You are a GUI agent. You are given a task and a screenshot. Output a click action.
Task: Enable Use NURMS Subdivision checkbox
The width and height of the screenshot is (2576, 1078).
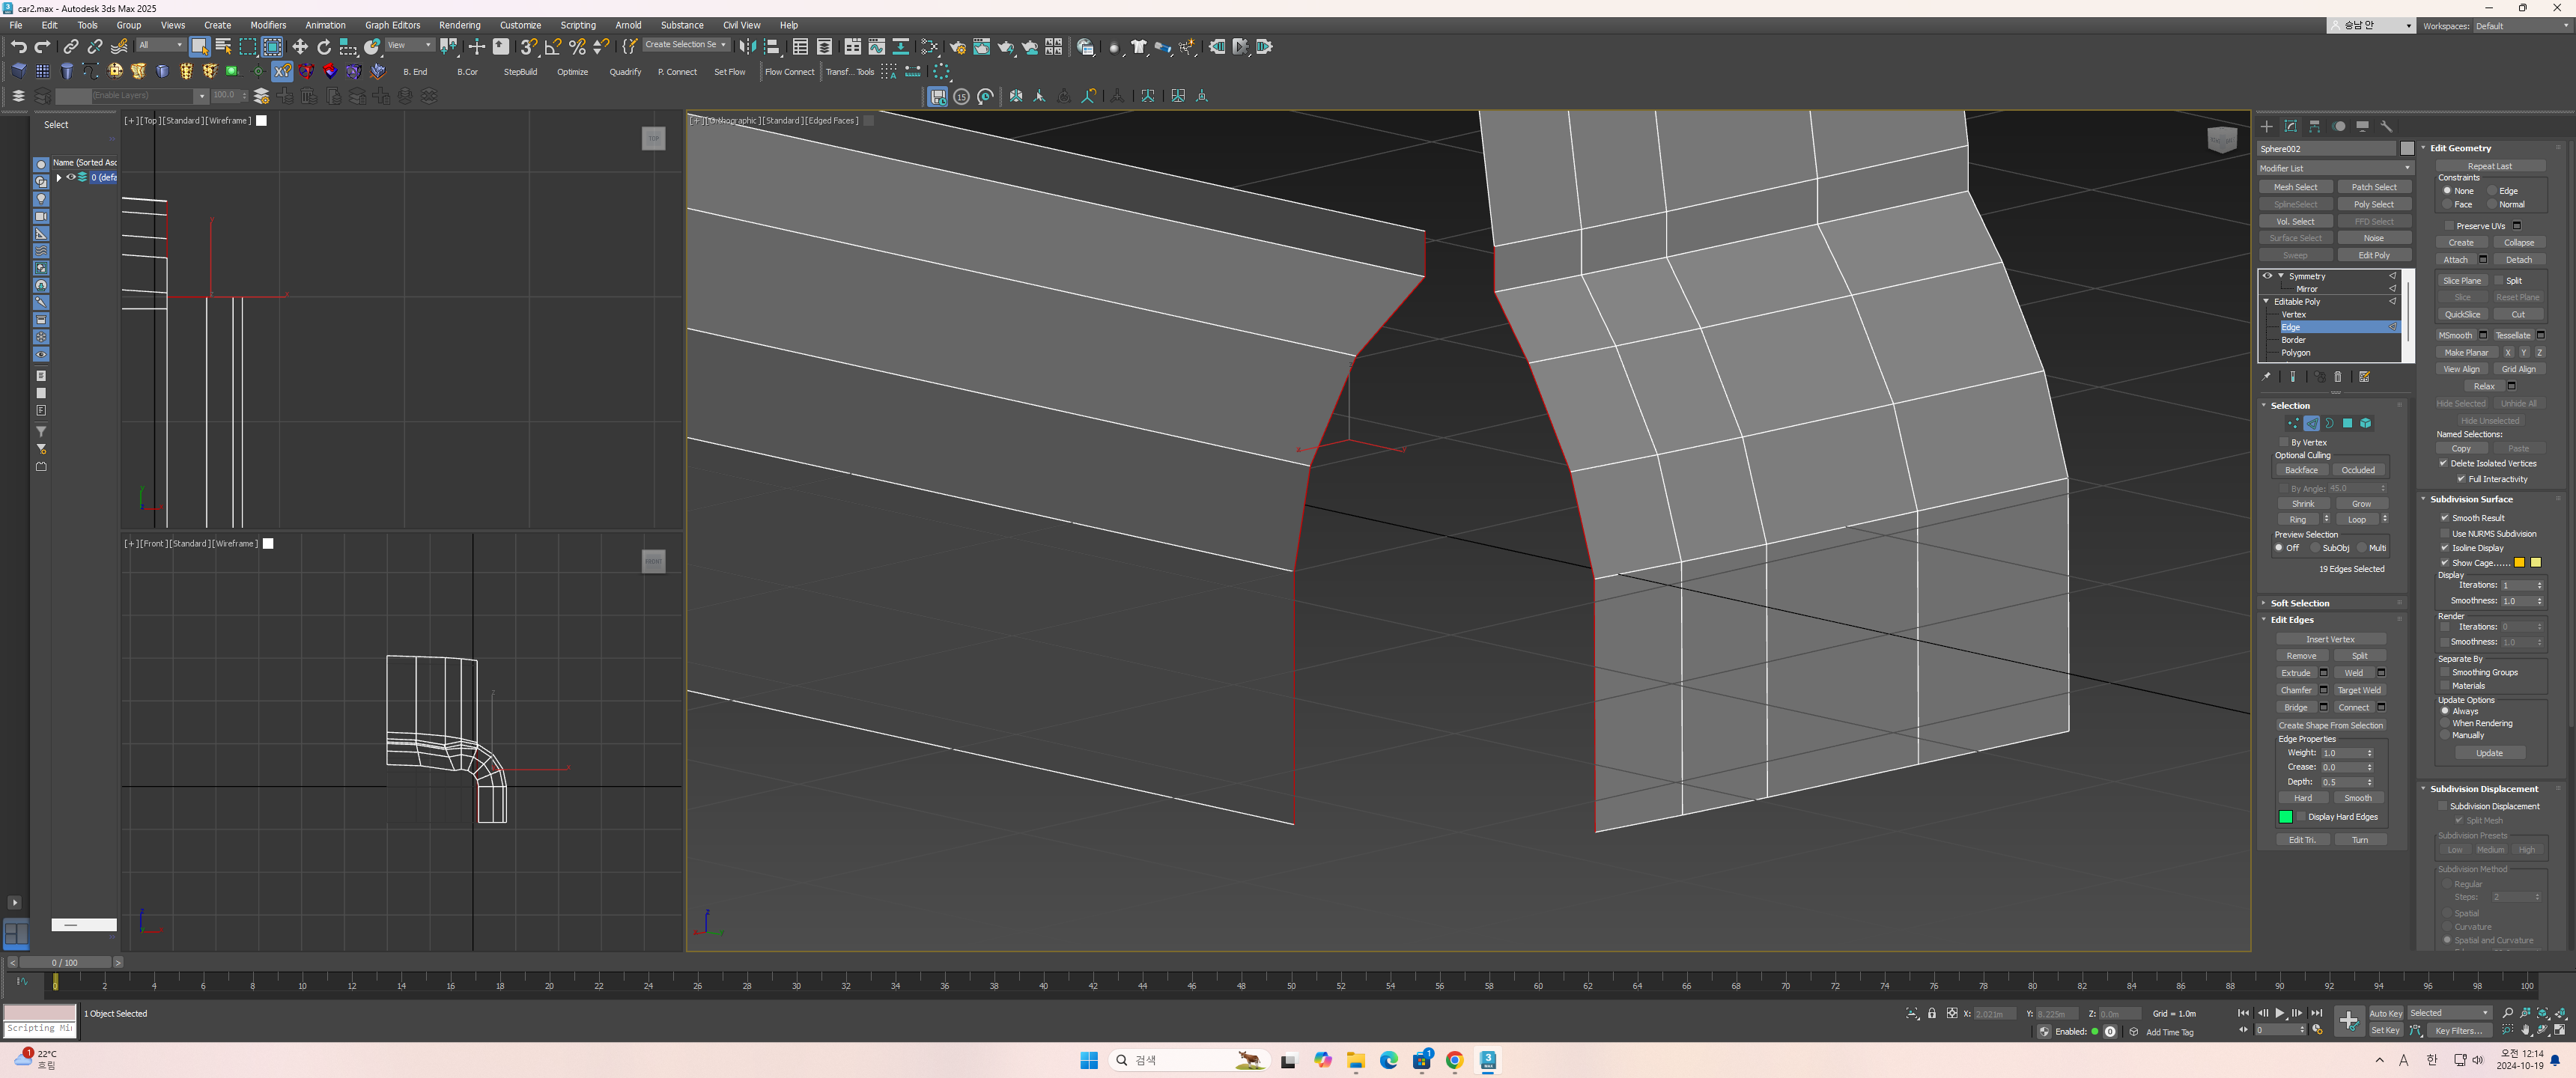2445,534
